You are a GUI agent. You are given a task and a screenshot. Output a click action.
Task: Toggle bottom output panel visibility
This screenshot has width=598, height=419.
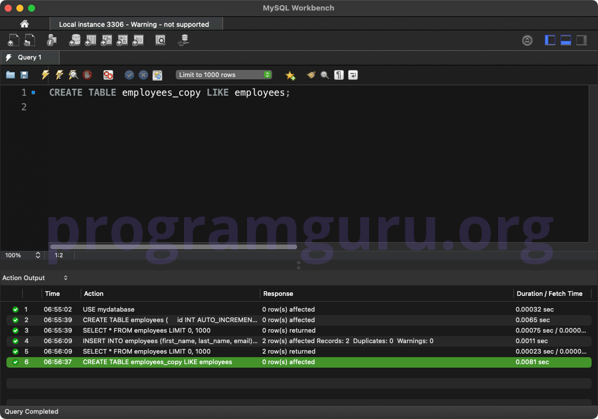[x=565, y=40]
